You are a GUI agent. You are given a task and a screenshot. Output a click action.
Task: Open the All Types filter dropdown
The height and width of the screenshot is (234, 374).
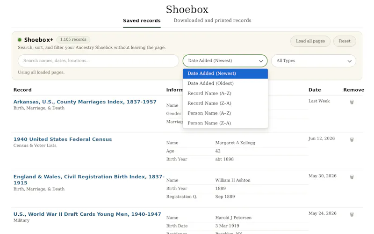coord(313,61)
